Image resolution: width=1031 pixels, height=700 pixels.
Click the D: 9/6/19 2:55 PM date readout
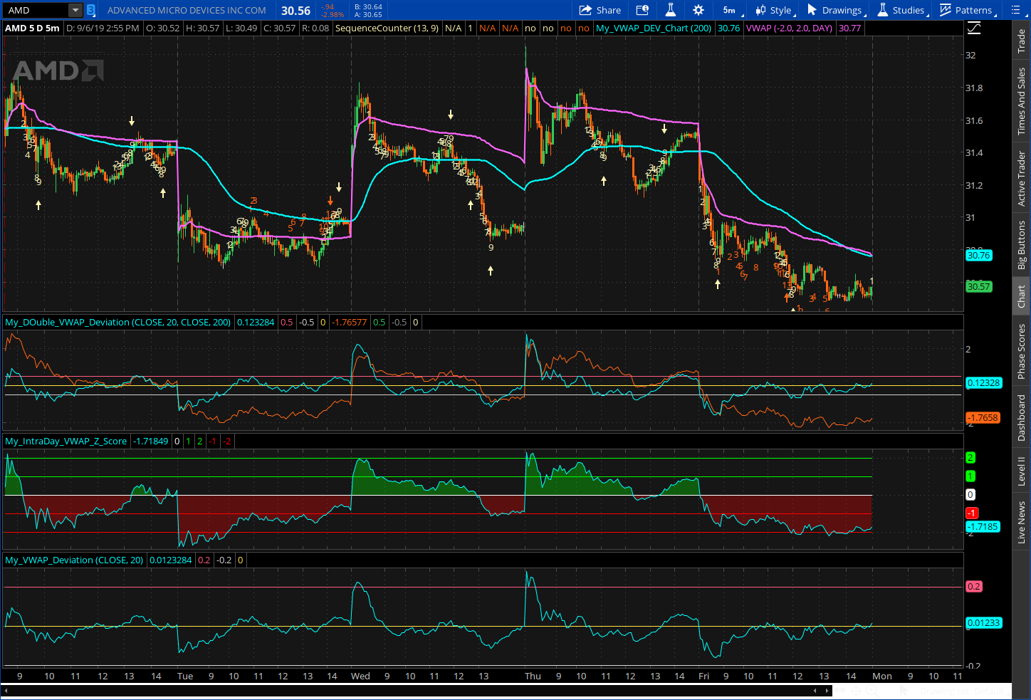[x=103, y=28]
